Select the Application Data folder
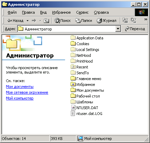This screenshot has width=150, height=143. (87, 38)
